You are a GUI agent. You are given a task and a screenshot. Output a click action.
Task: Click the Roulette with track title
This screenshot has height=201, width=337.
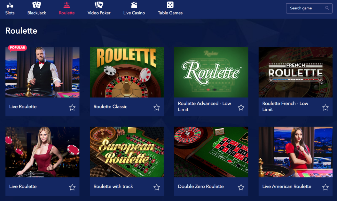[113, 186]
